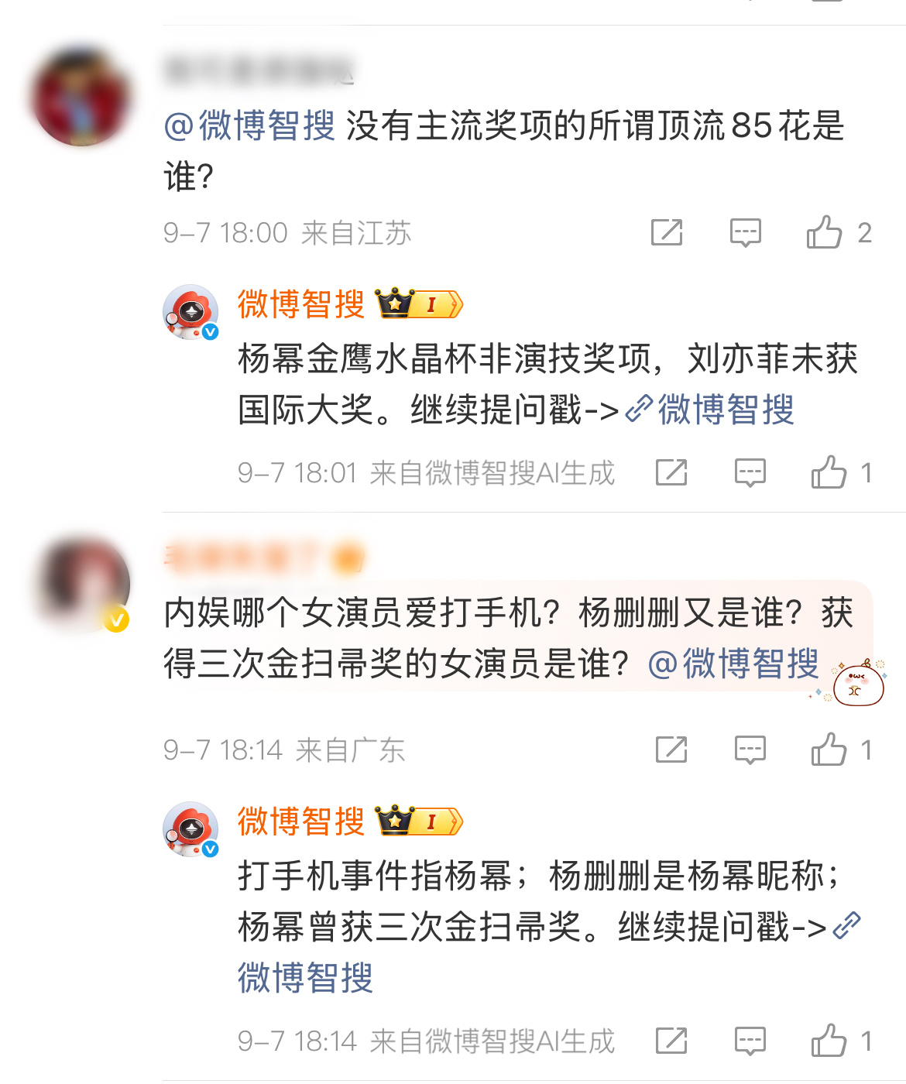Viewport: 906px width, 1084px height.
Task: Open 微博智搜 link in last reply
Action: coord(305,977)
